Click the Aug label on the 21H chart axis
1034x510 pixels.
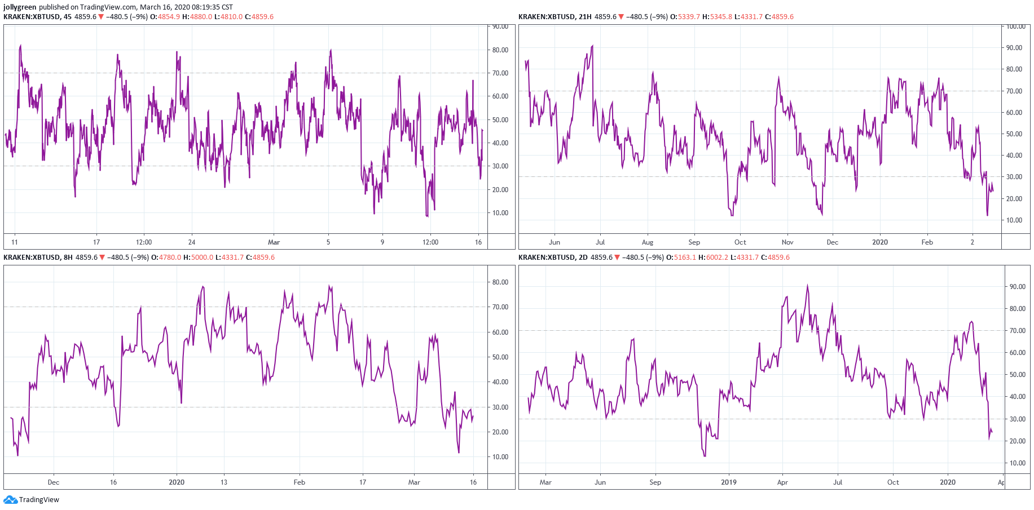pyautogui.click(x=648, y=242)
